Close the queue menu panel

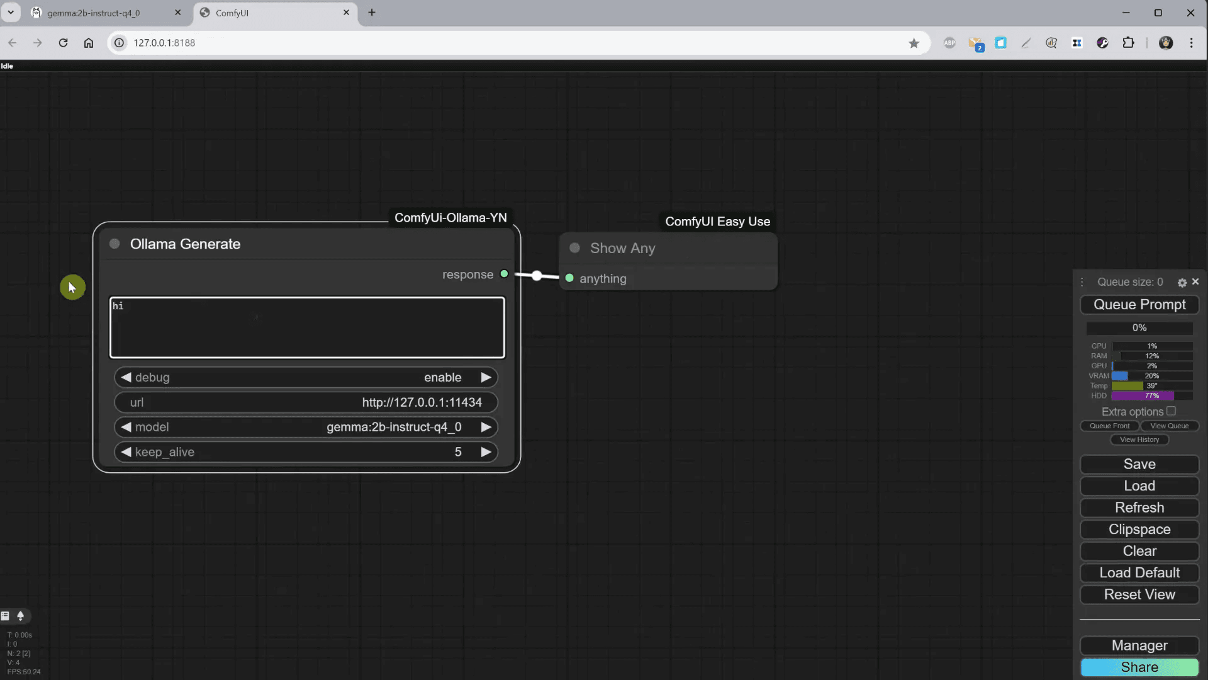[x=1195, y=281]
